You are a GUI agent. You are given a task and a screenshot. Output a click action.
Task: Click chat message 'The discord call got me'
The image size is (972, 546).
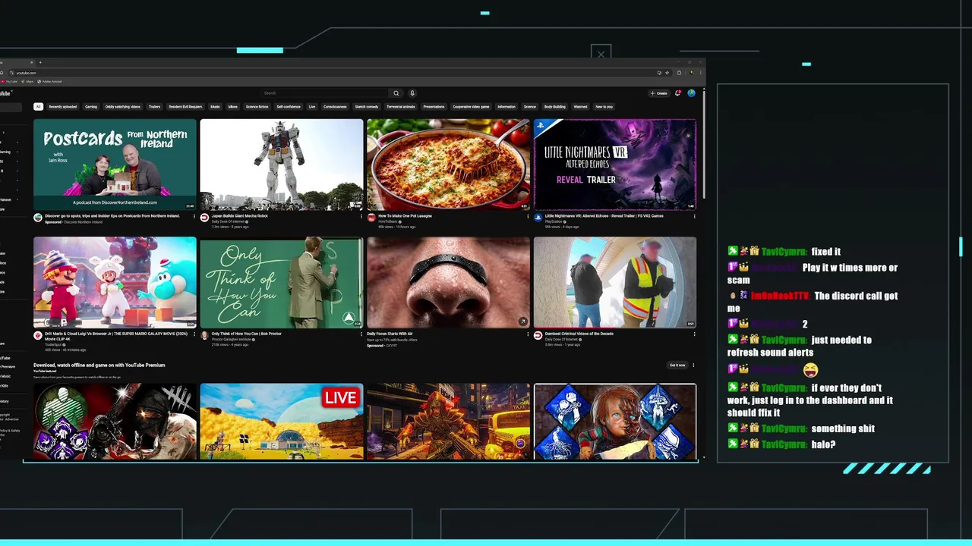pyautogui.click(x=813, y=302)
